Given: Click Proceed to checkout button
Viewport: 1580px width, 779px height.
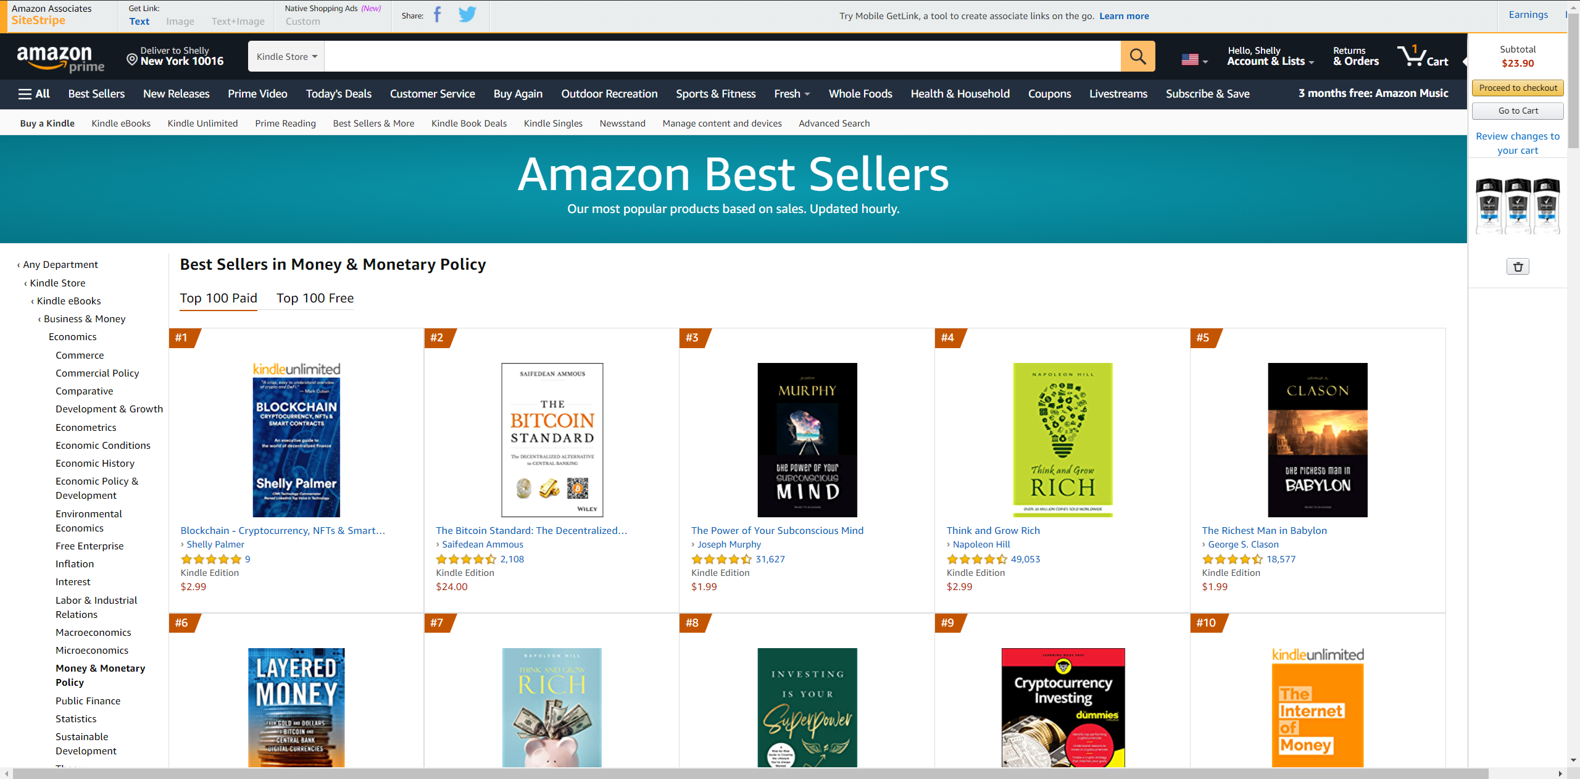Looking at the screenshot, I should (x=1518, y=88).
